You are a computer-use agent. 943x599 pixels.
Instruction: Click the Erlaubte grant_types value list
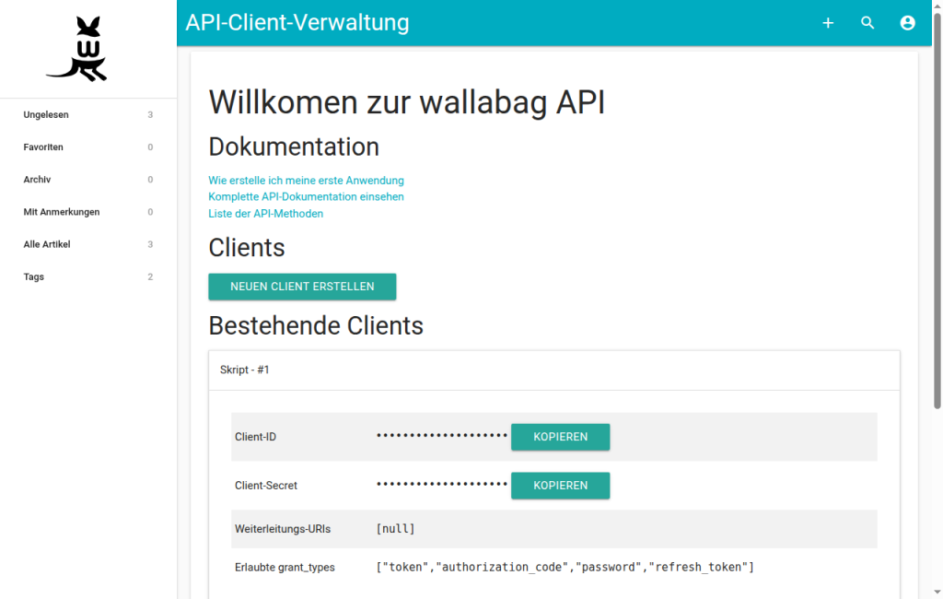click(565, 567)
